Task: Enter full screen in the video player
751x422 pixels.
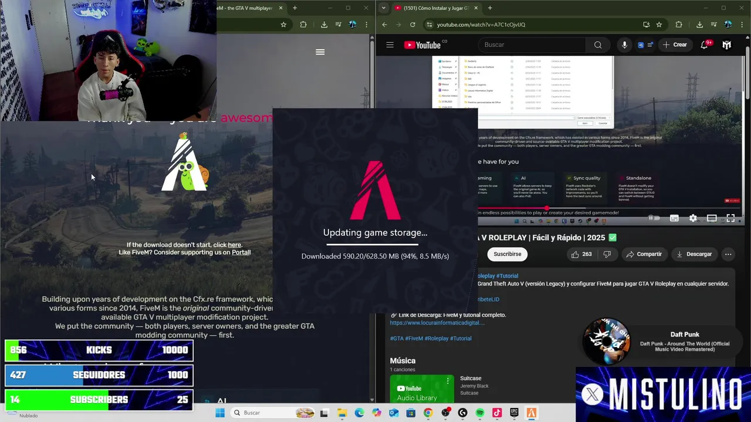Action: (730, 218)
